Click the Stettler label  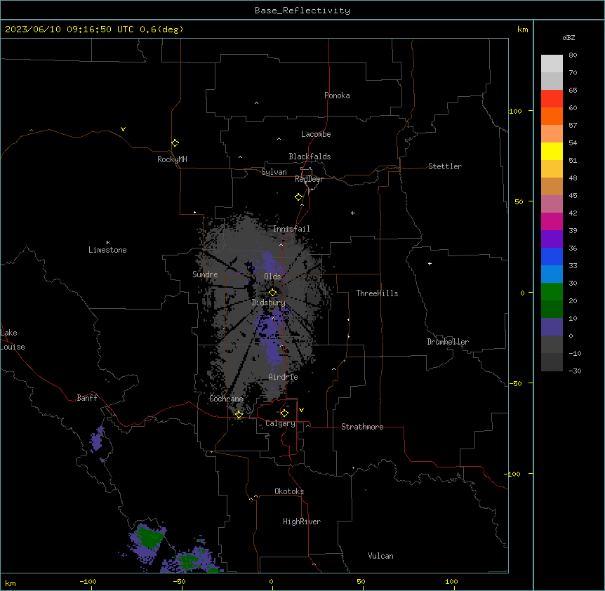click(445, 166)
